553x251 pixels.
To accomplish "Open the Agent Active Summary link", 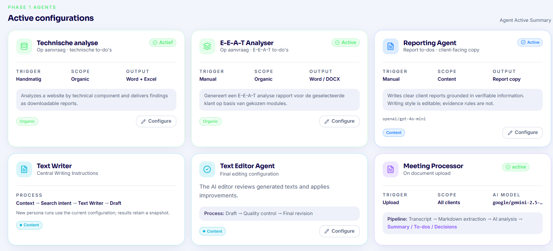I will (525, 20).
